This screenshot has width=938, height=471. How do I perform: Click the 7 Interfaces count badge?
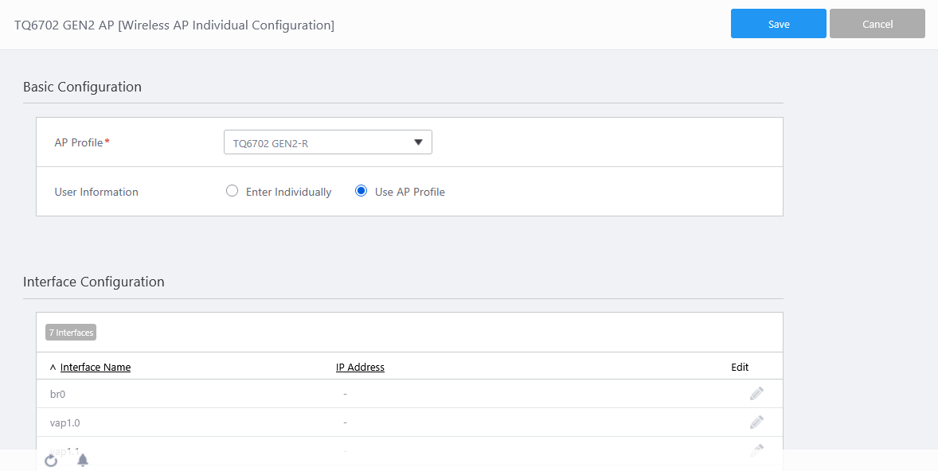point(71,333)
